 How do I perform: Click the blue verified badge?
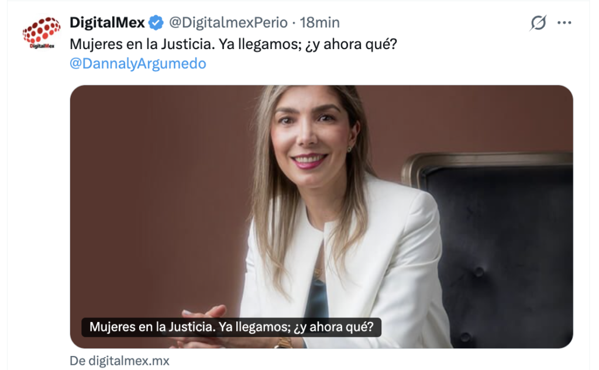pyautogui.click(x=156, y=23)
